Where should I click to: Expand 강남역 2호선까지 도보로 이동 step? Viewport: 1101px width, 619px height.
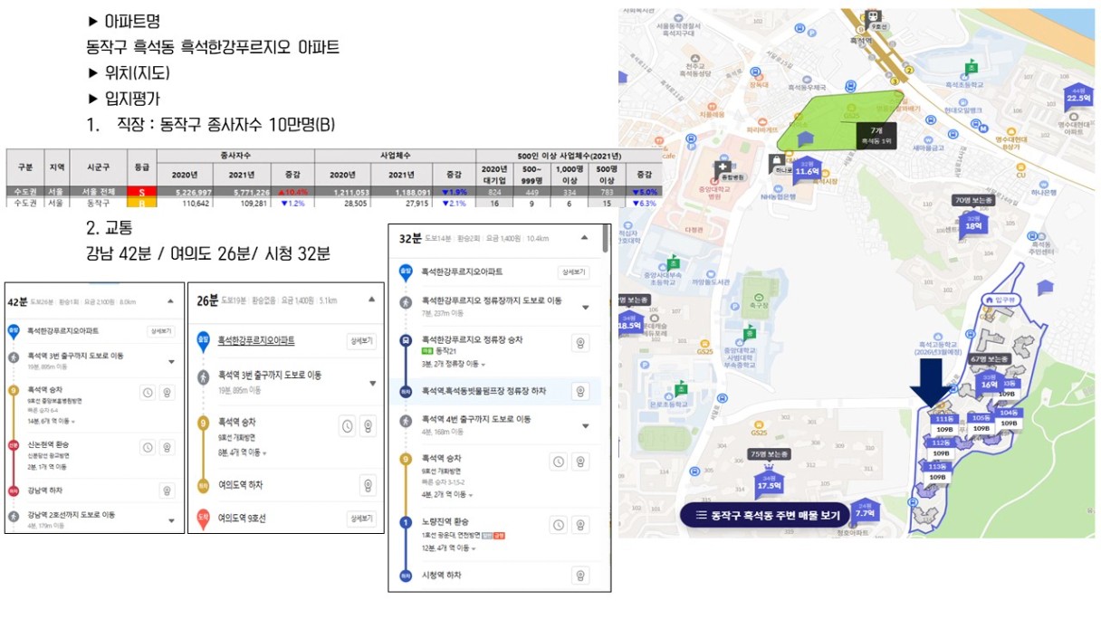click(x=171, y=520)
